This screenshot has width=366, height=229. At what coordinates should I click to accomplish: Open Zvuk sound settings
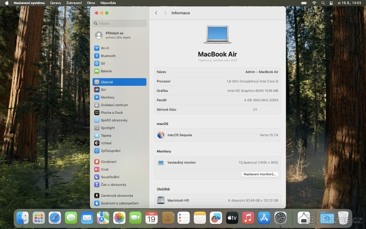coord(119,169)
